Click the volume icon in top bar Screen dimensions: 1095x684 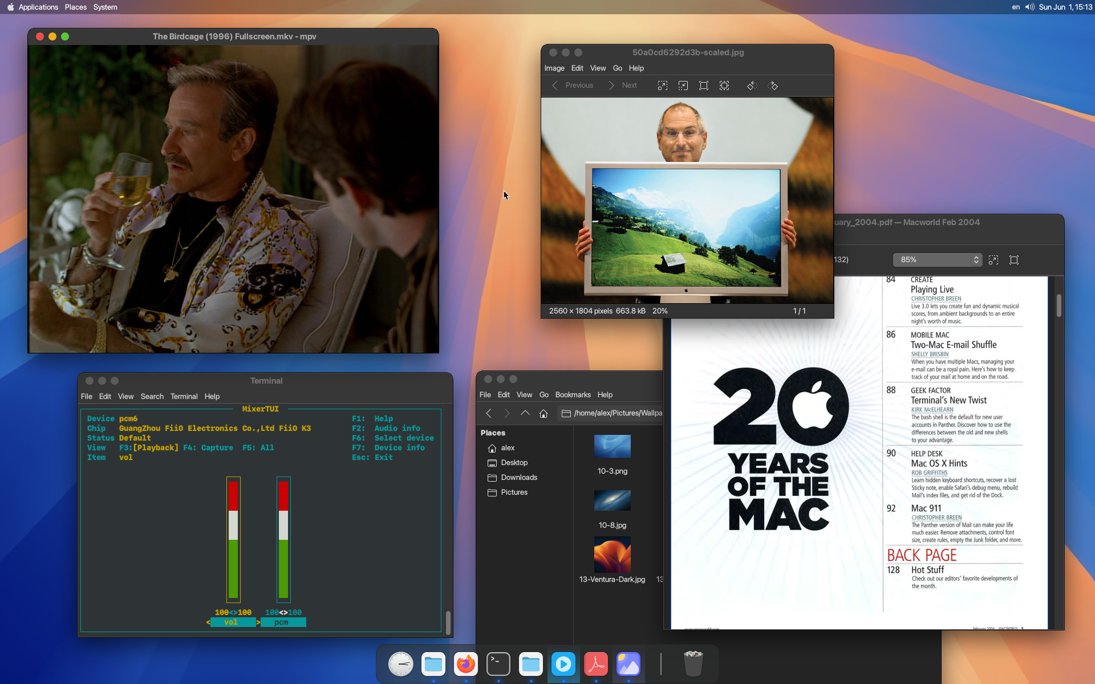pos(1029,7)
